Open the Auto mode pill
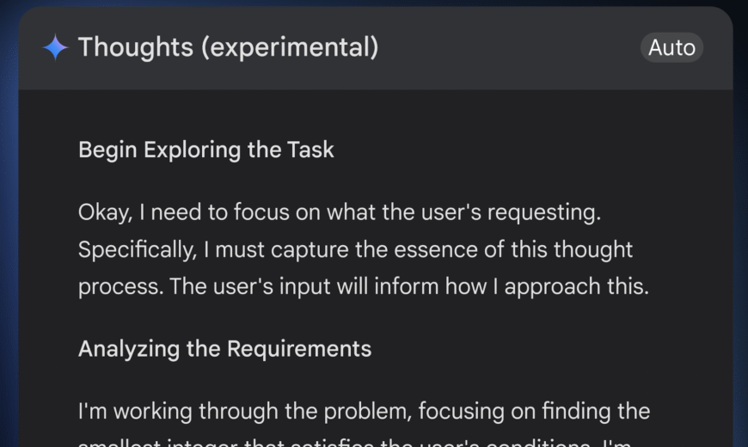The width and height of the screenshot is (748, 447). point(671,47)
